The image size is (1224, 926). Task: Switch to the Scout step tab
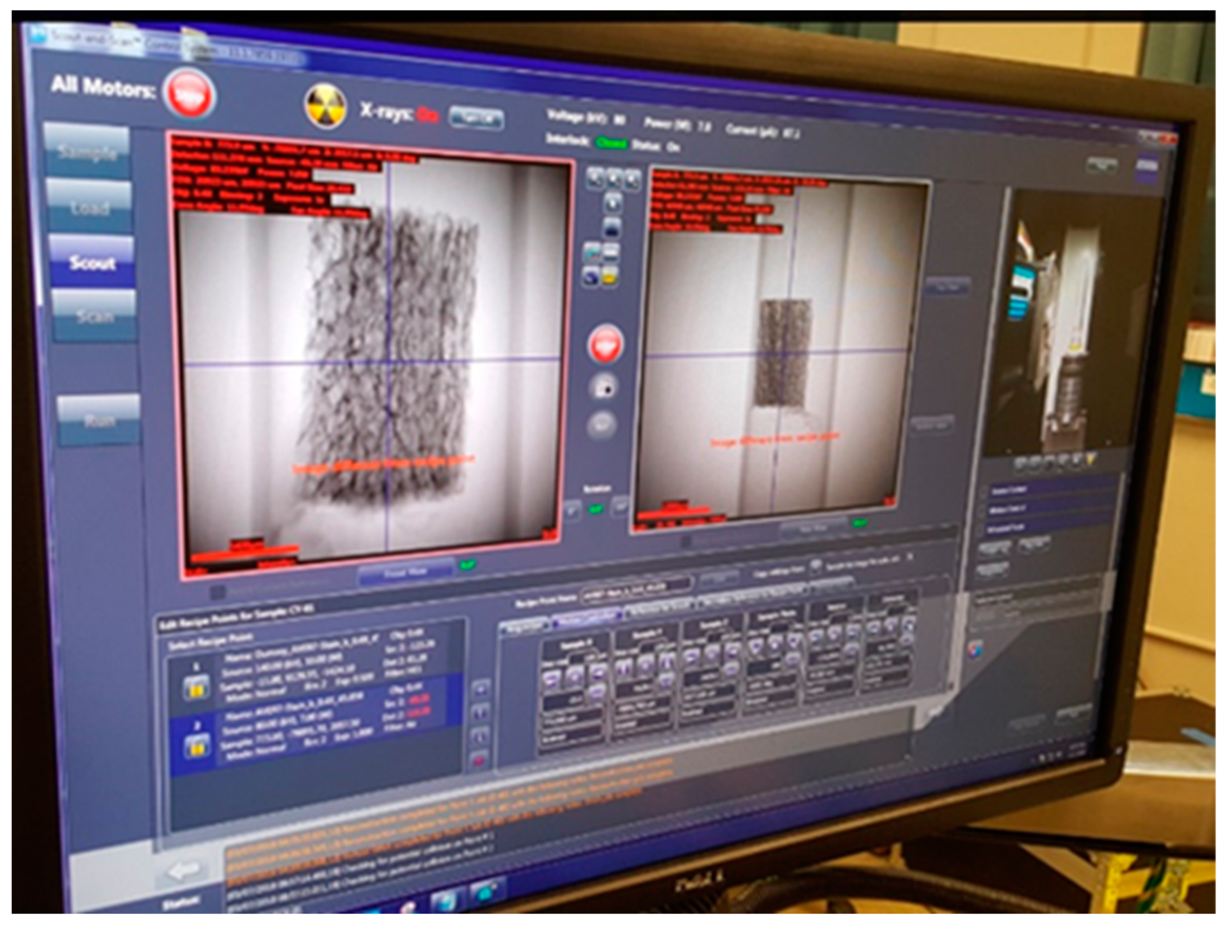pyautogui.click(x=92, y=262)
